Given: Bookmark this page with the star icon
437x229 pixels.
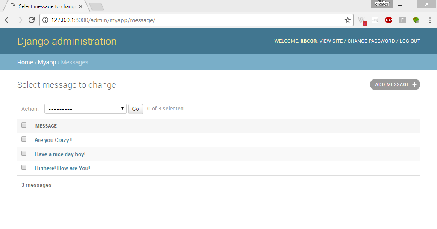Looking at the screenshot, I should 348,20.
